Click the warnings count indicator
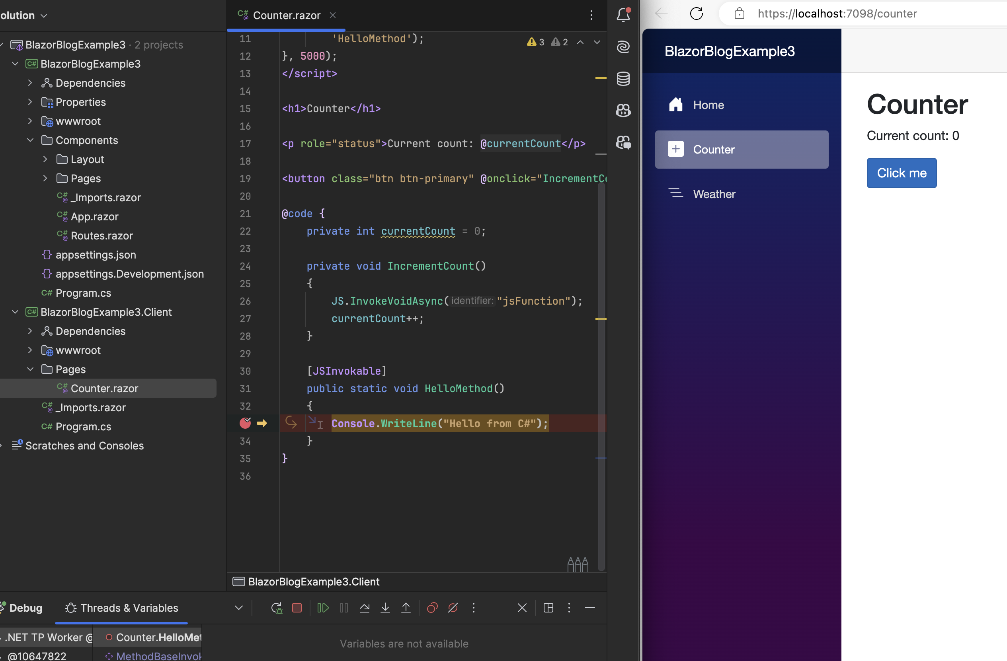Screen dimensions: 1007x661 [x=536, y=42]
